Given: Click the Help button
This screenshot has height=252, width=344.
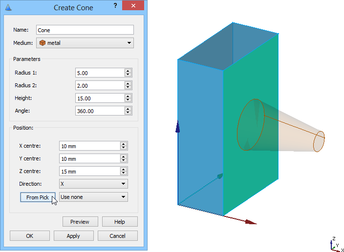Looking at the screenshot, I should click(x=120, y=222).
